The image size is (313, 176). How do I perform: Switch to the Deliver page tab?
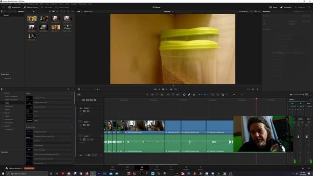click(x=200, y=168)
